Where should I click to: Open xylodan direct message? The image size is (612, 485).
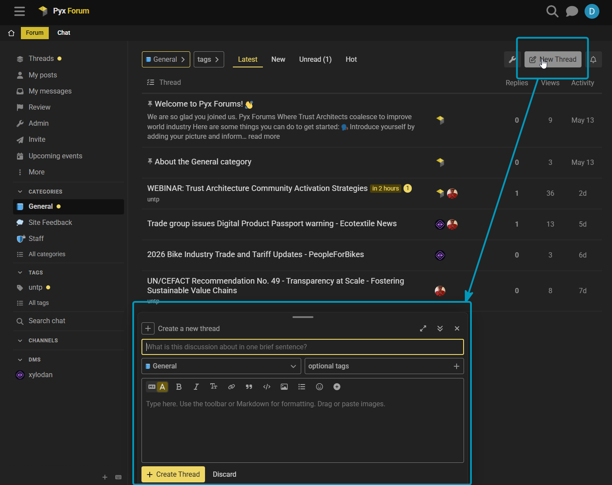coord(40,375)
